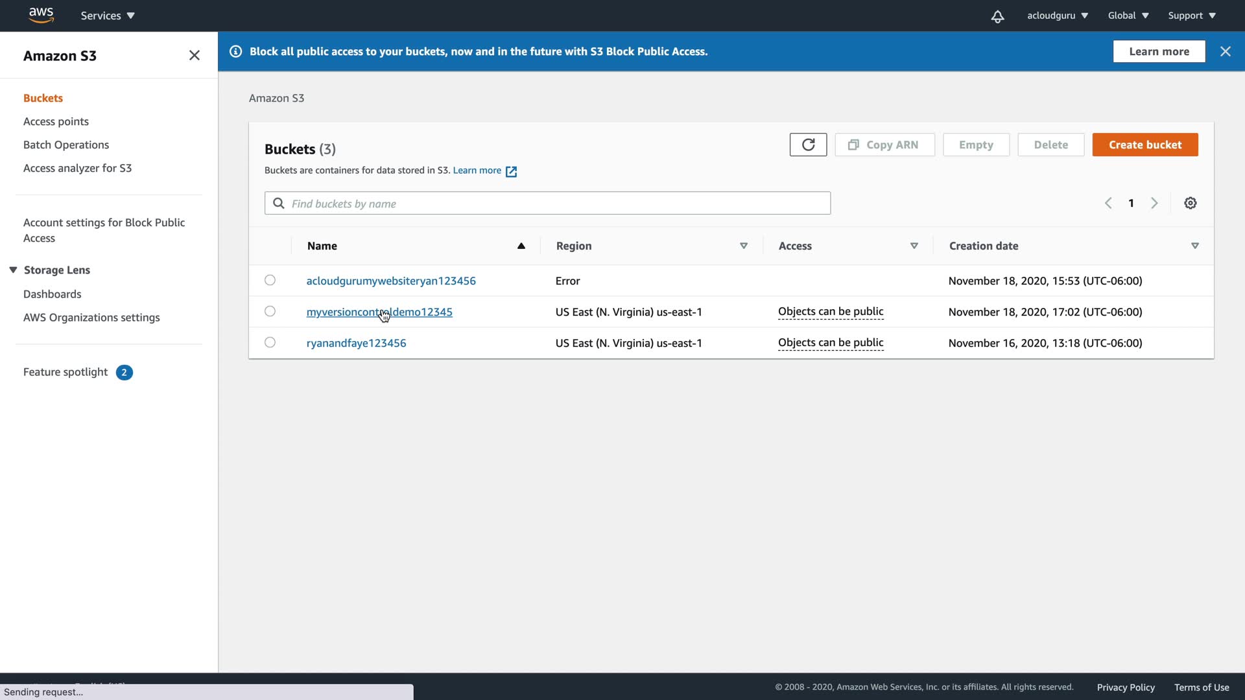Click the refresh buckets icon button
Viewport: 1245px width, 700px height.
[x=808, y=145]
